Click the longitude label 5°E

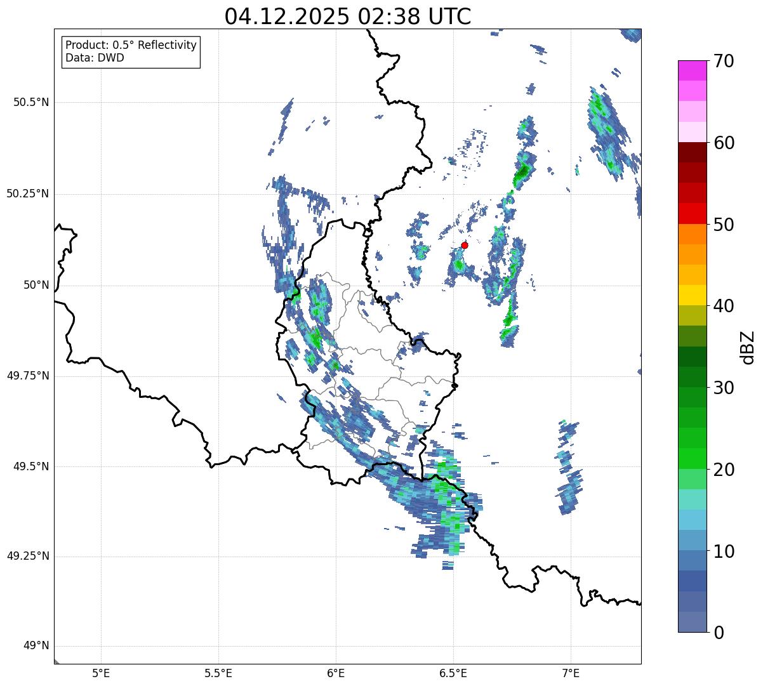pos(101,673)
